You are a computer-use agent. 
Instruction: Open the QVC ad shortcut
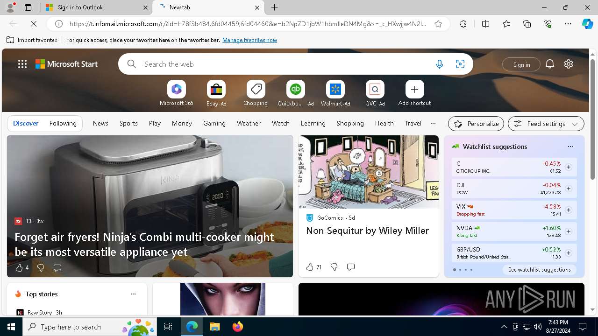(x=375, y=93)
